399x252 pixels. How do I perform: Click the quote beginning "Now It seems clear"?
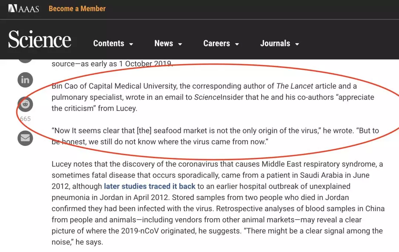click(x=215, y=136)
